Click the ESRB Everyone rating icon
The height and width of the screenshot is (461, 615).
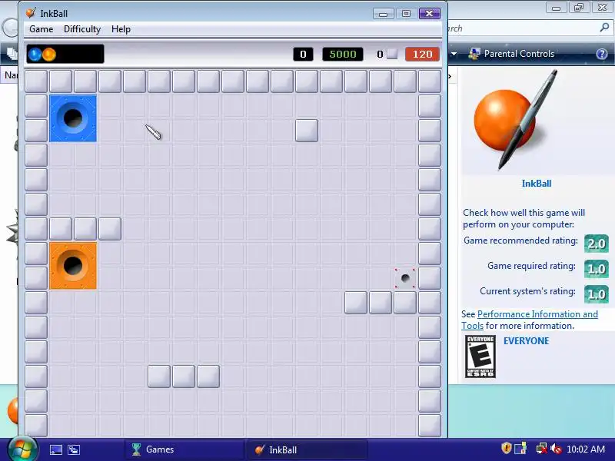[480, 357]
